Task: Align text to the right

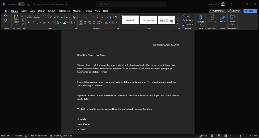Action: [x=90, y=23]
